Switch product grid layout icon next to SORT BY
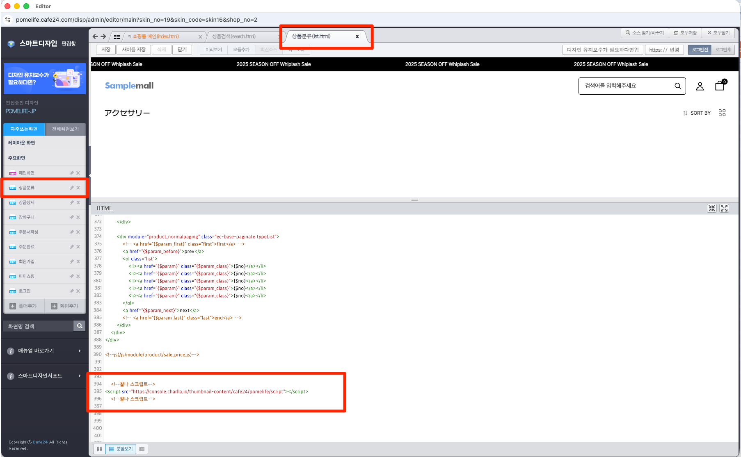The width and height of the screenshot is (741, 457). tap(722, 113)
